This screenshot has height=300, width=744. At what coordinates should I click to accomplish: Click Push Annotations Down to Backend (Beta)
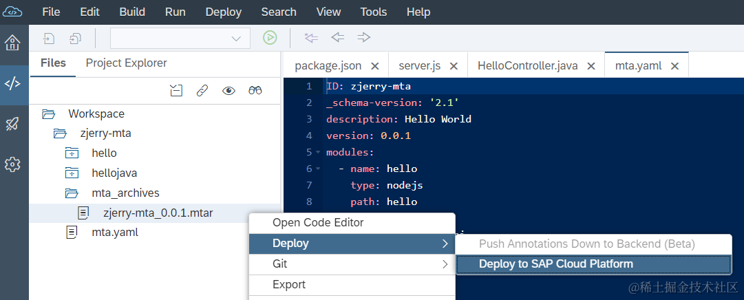click(x=594, y=244)
